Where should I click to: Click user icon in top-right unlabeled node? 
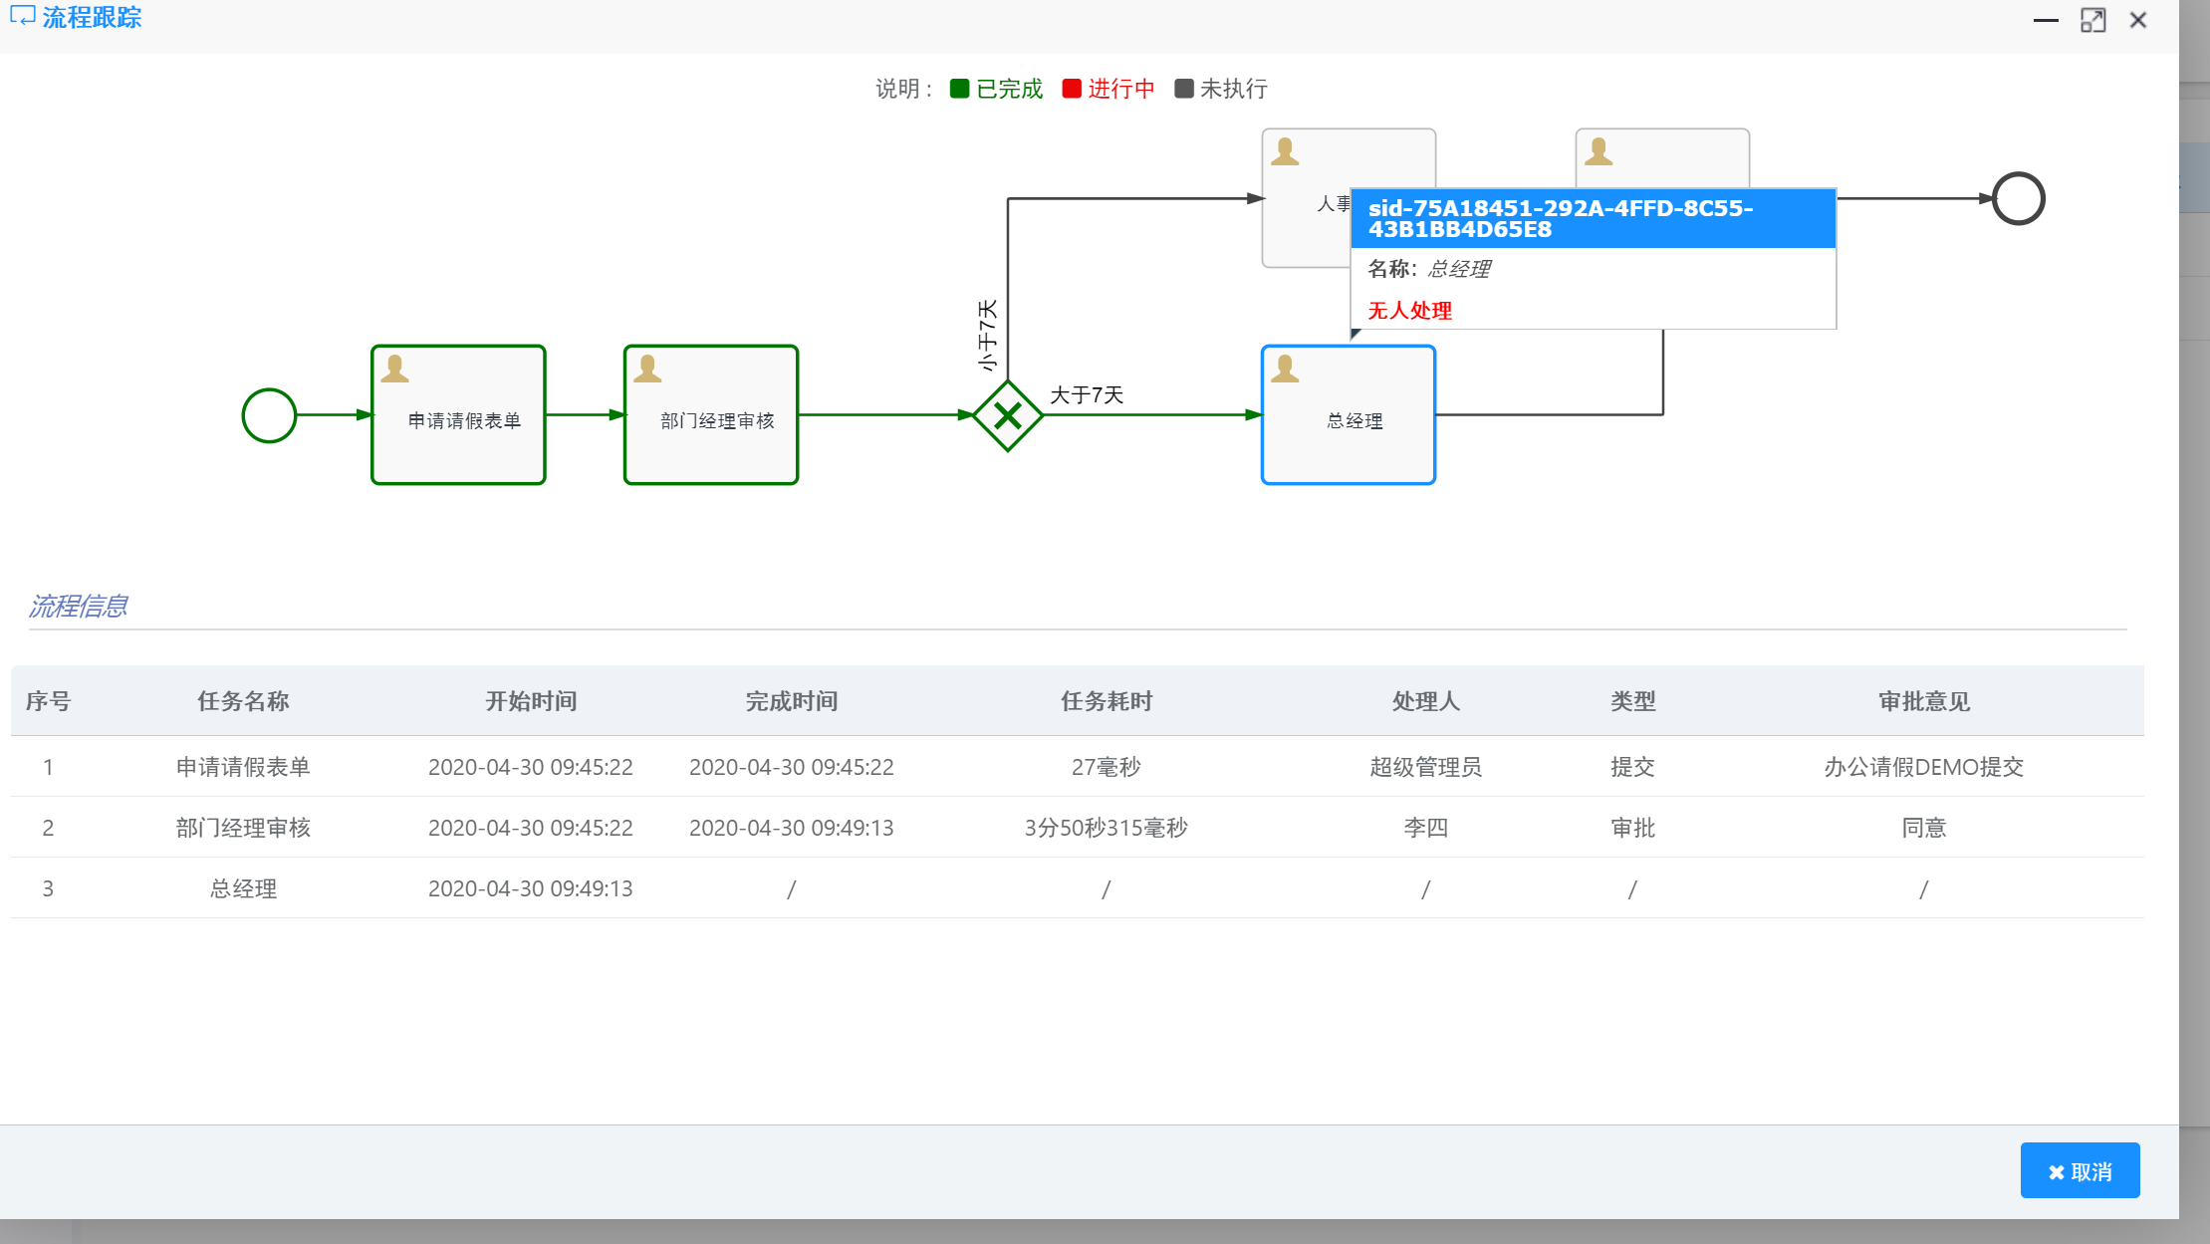[x=1598, y=151]
